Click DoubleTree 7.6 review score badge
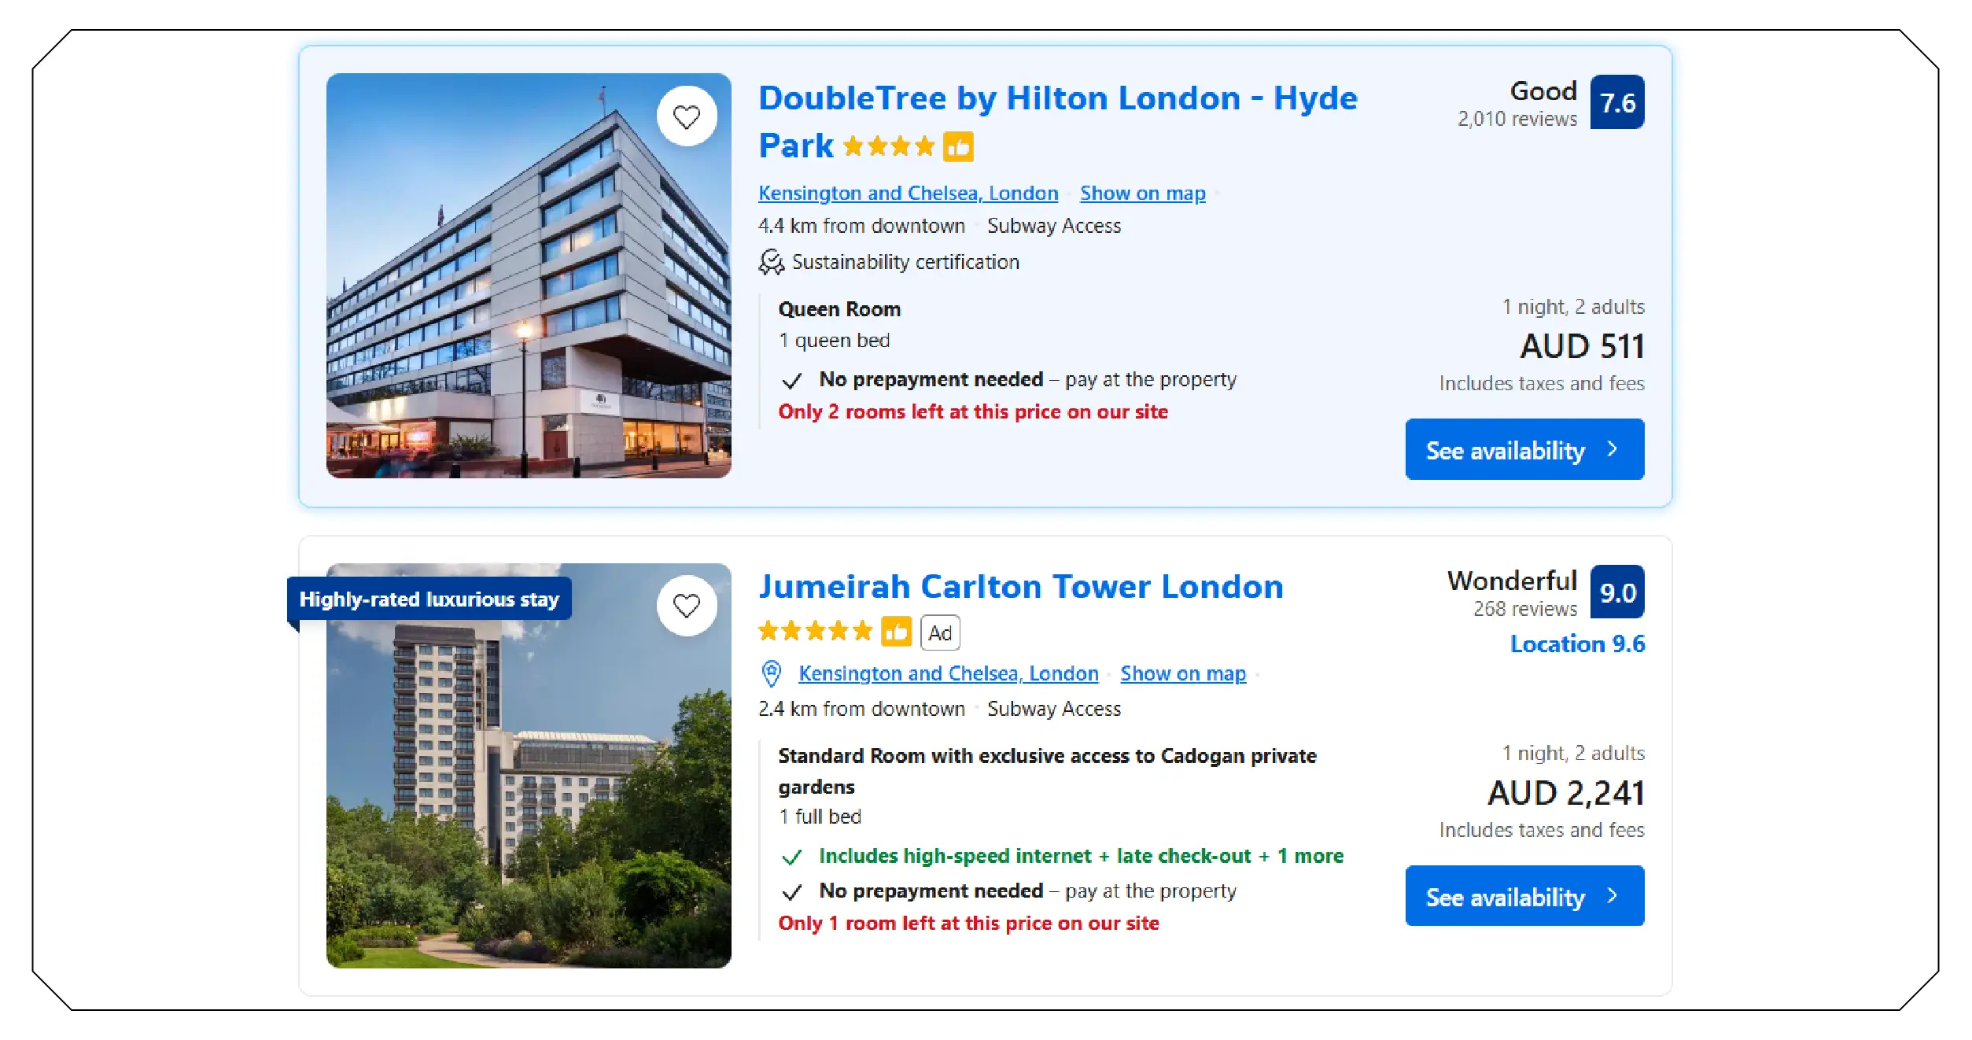1972x1040 pixels. click(x=1616, y=102)
